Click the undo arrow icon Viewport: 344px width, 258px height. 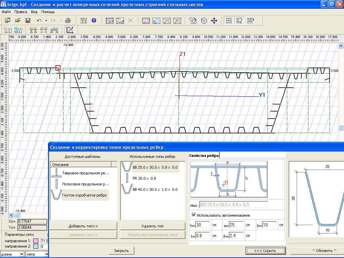39,20
